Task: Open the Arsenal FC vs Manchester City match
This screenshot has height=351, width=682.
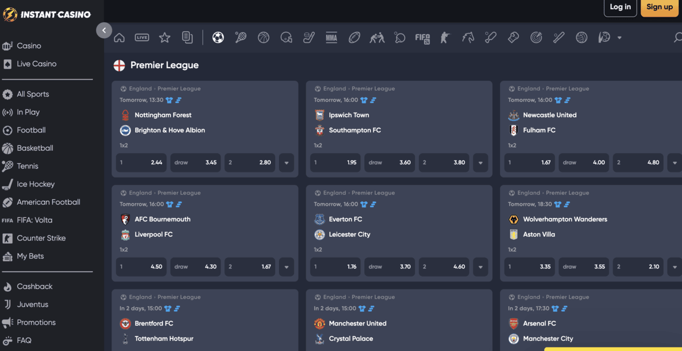Action: click(591, 321)
